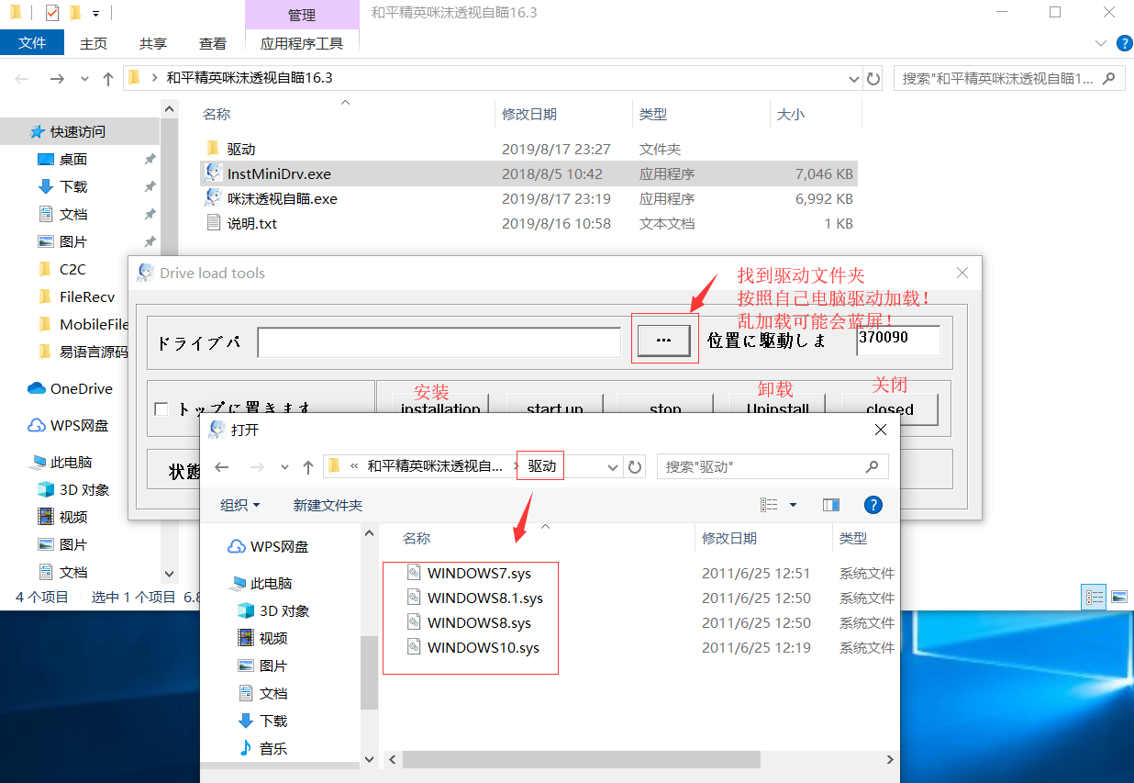The height and width of the screenshot is (783, 1134).
Task: Open 音乐 in dialog sidebar
Action: click(x=263, y=748)
